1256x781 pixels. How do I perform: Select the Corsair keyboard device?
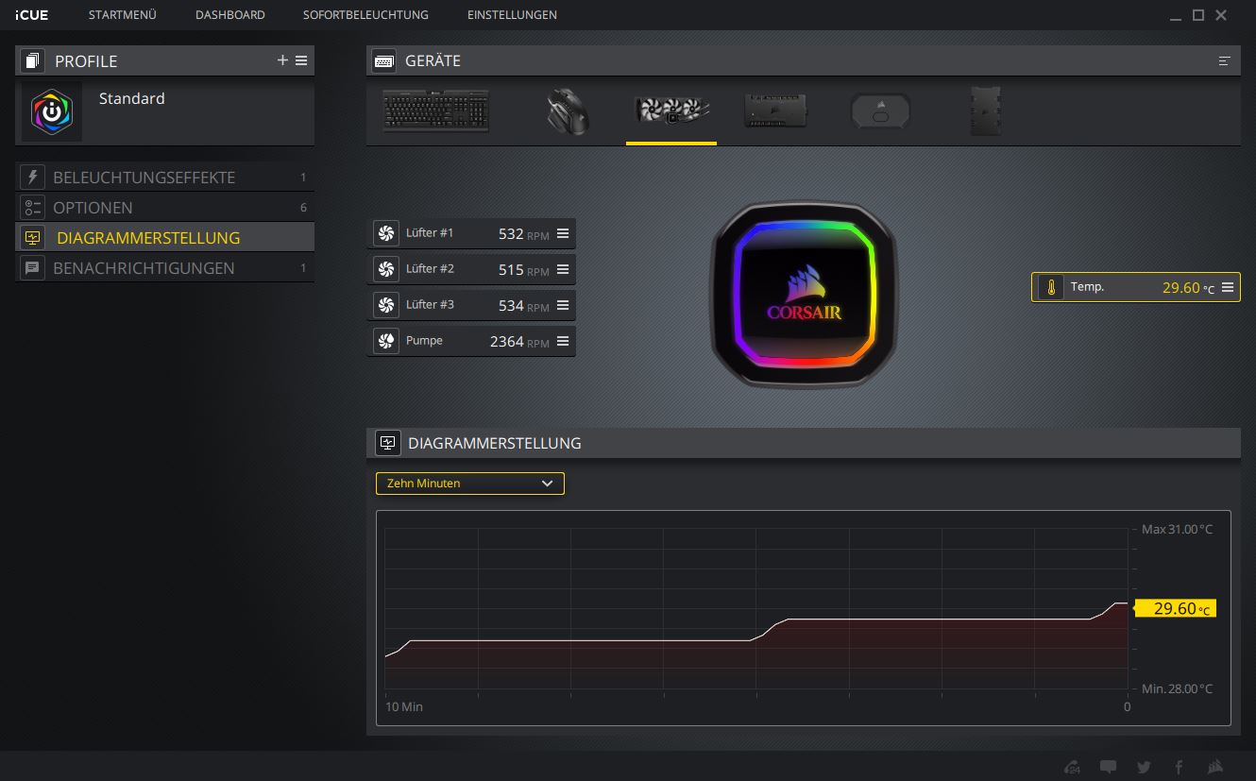[x=436, y=110]
